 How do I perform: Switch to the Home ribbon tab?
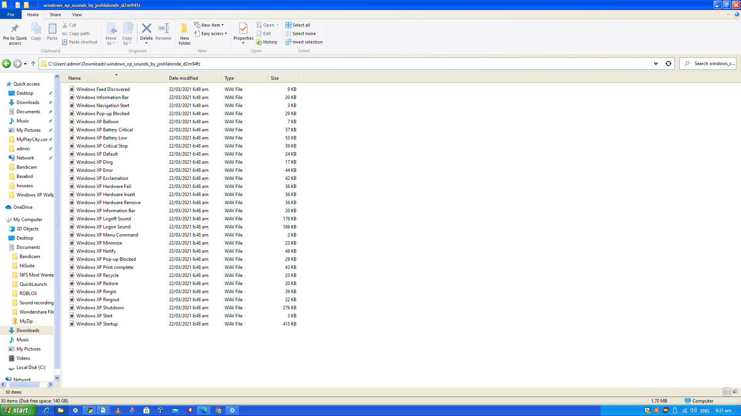33,15
